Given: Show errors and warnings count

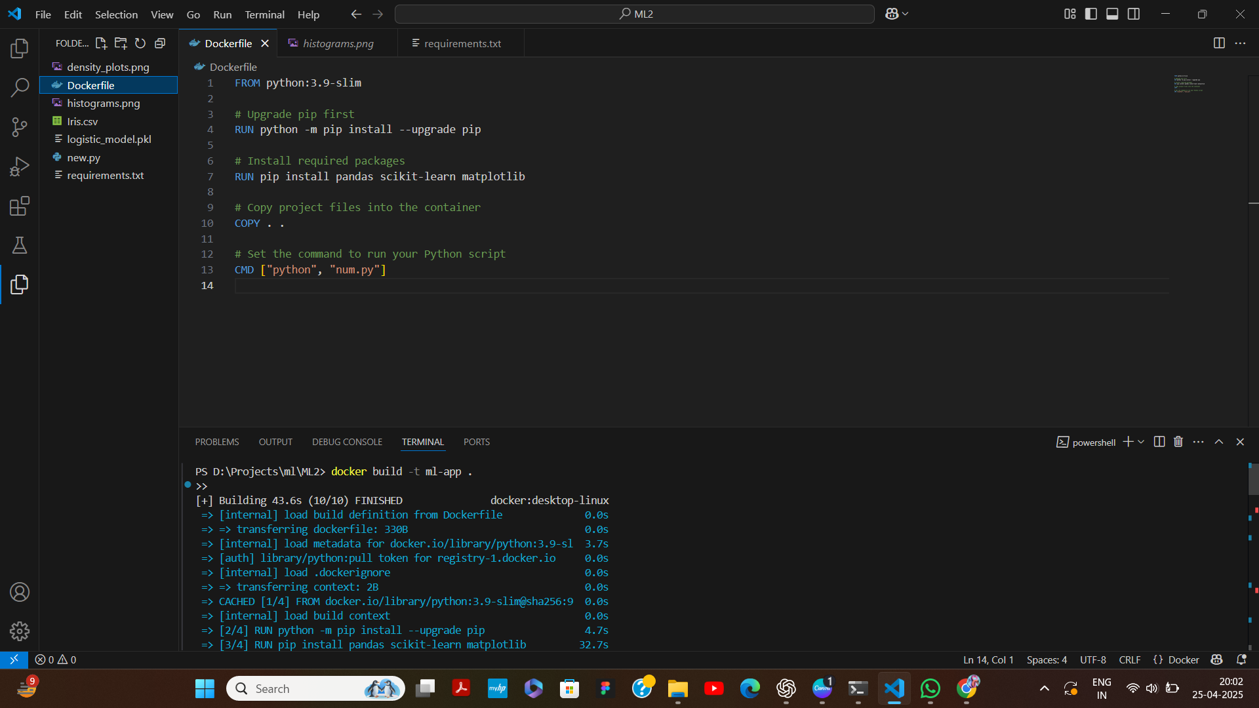Looking at the screenshot, I should coord(56,659).
